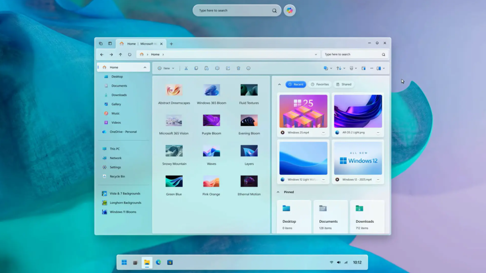Open the Start menu on taskbar
Screen dimensions: 486x273
pos(124,263)
